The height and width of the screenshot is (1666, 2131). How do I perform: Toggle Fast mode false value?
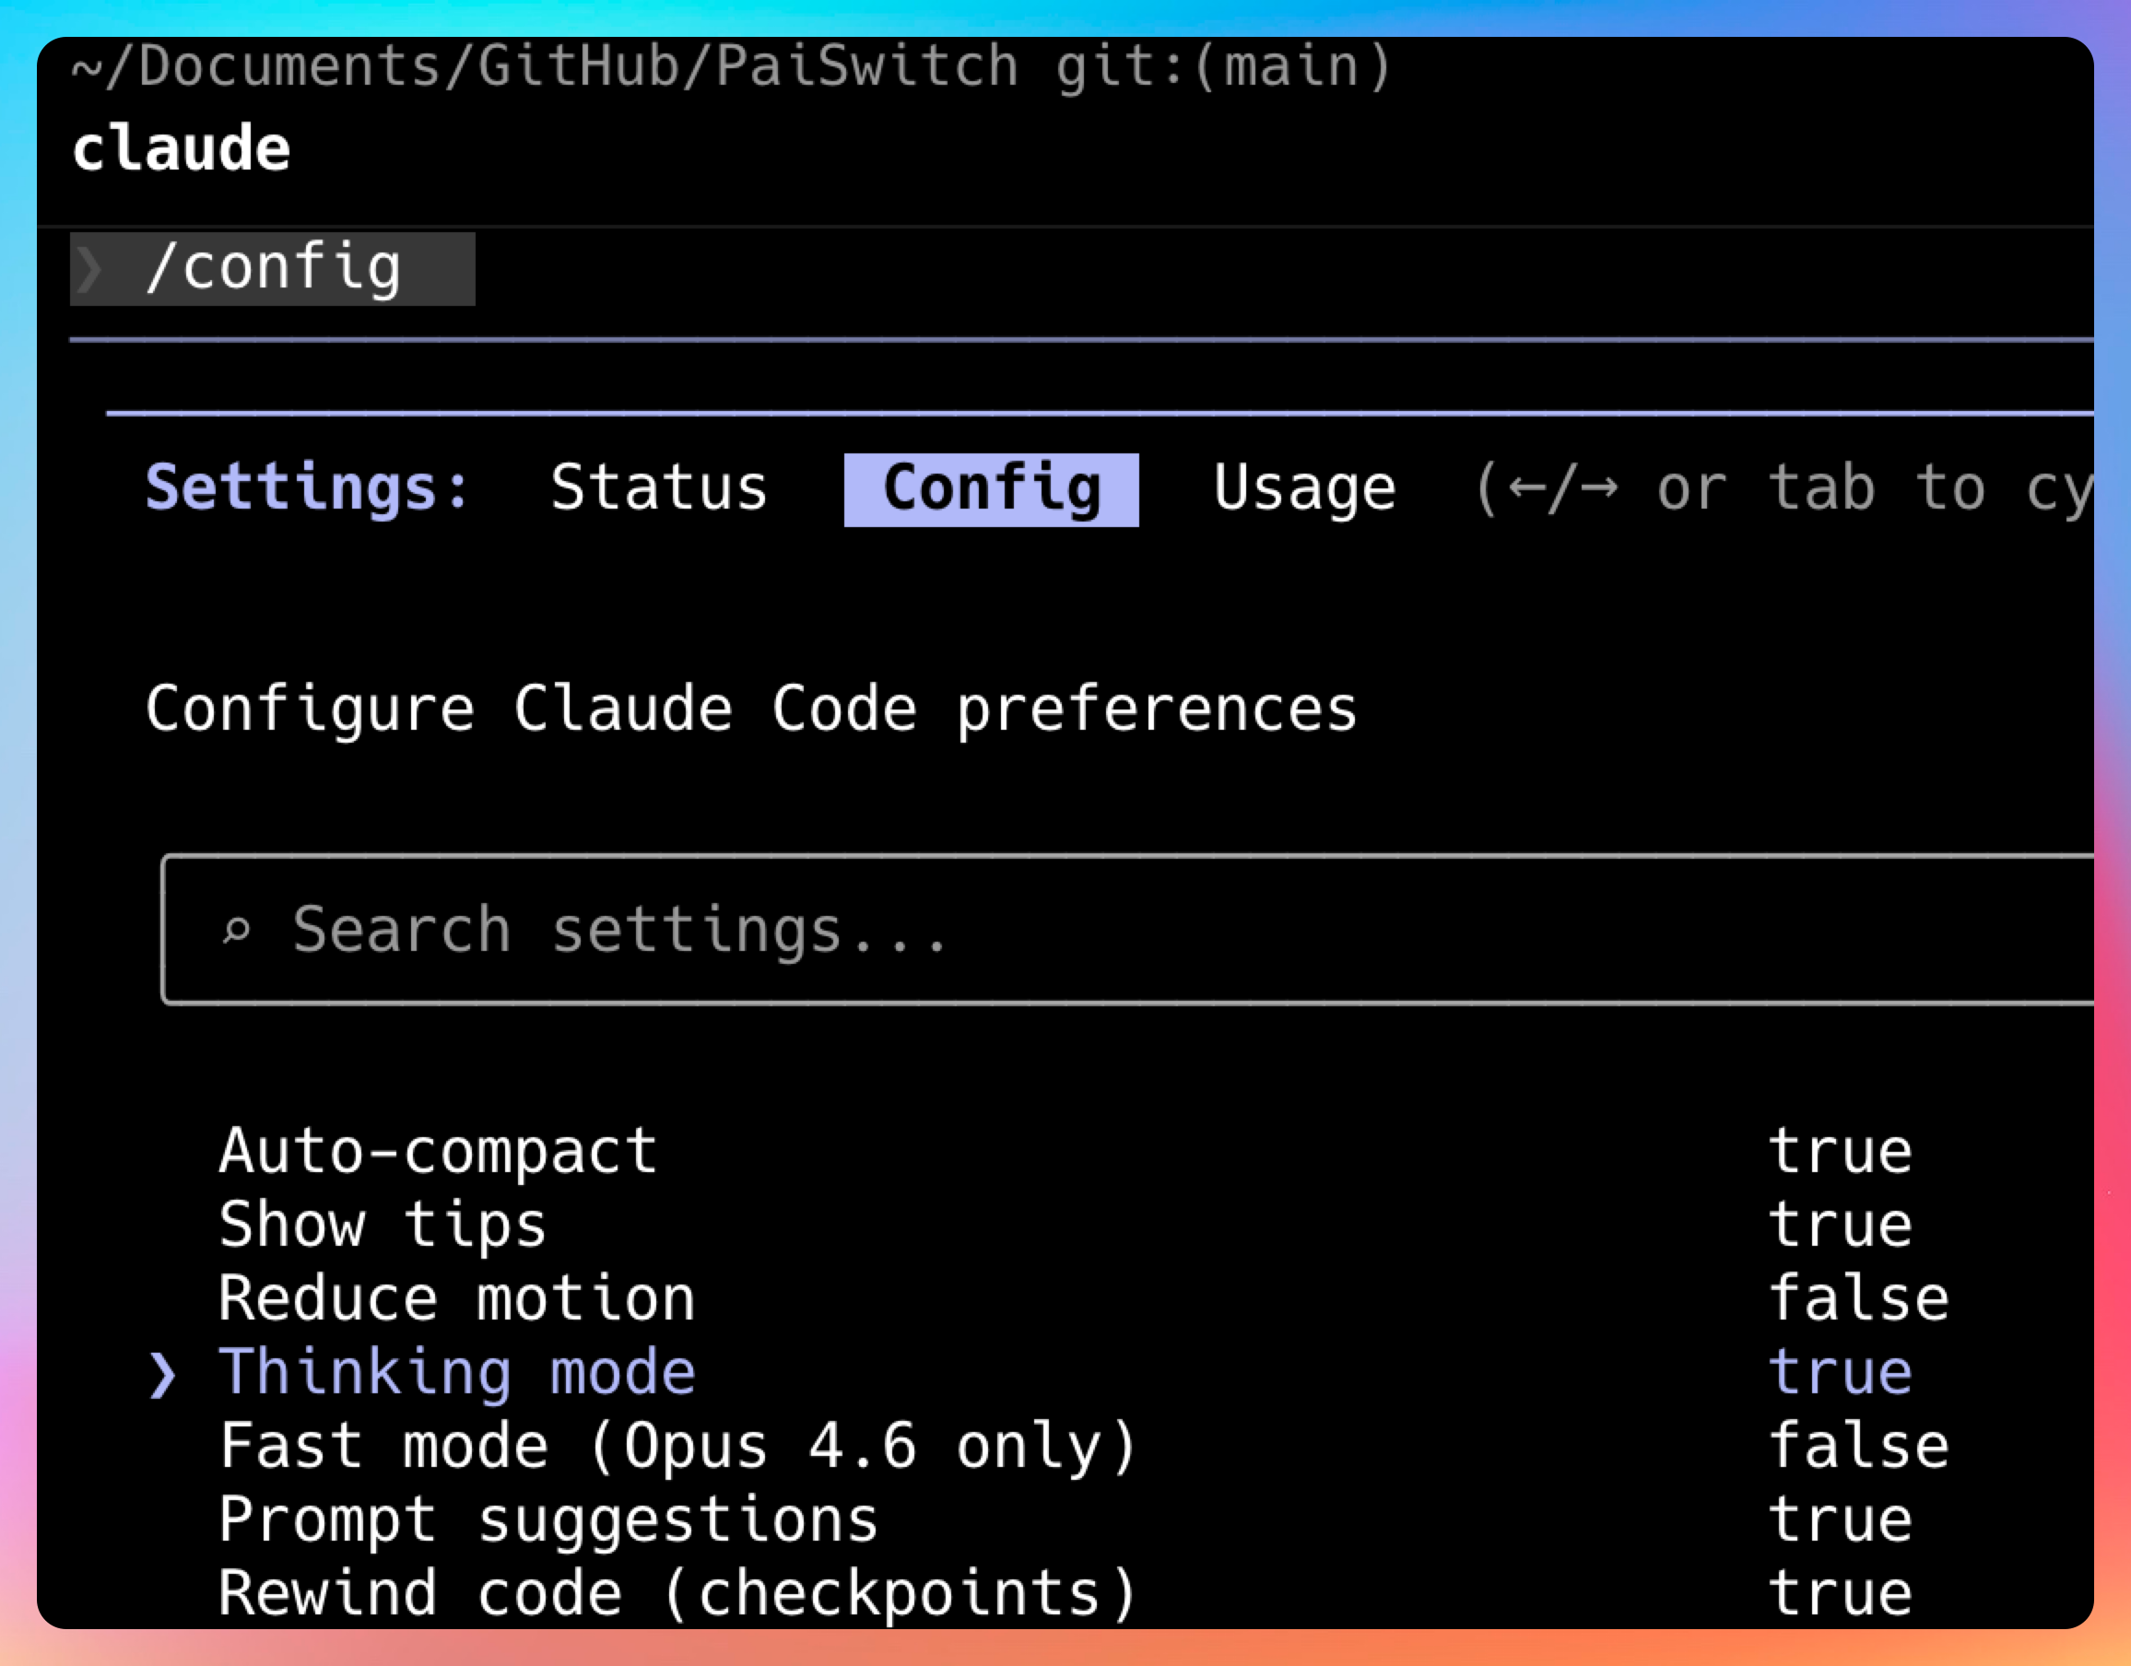click(1858, 1446)
